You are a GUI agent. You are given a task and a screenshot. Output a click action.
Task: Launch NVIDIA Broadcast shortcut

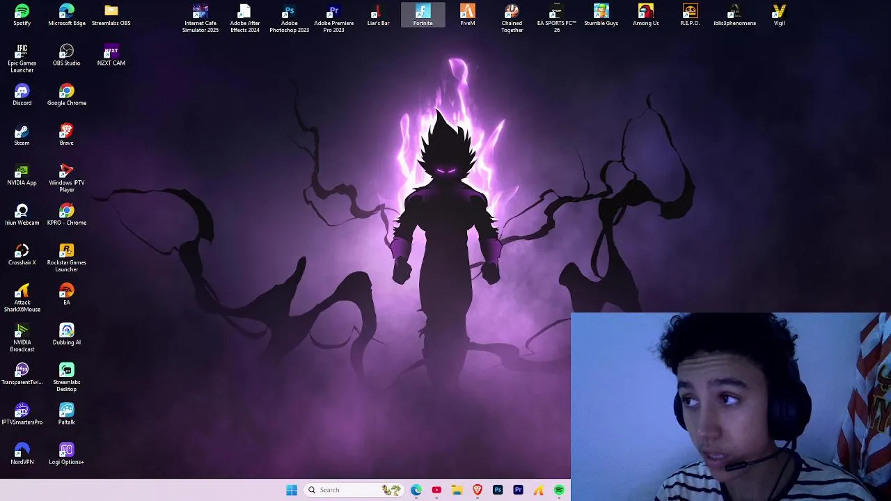click(22, 338)
